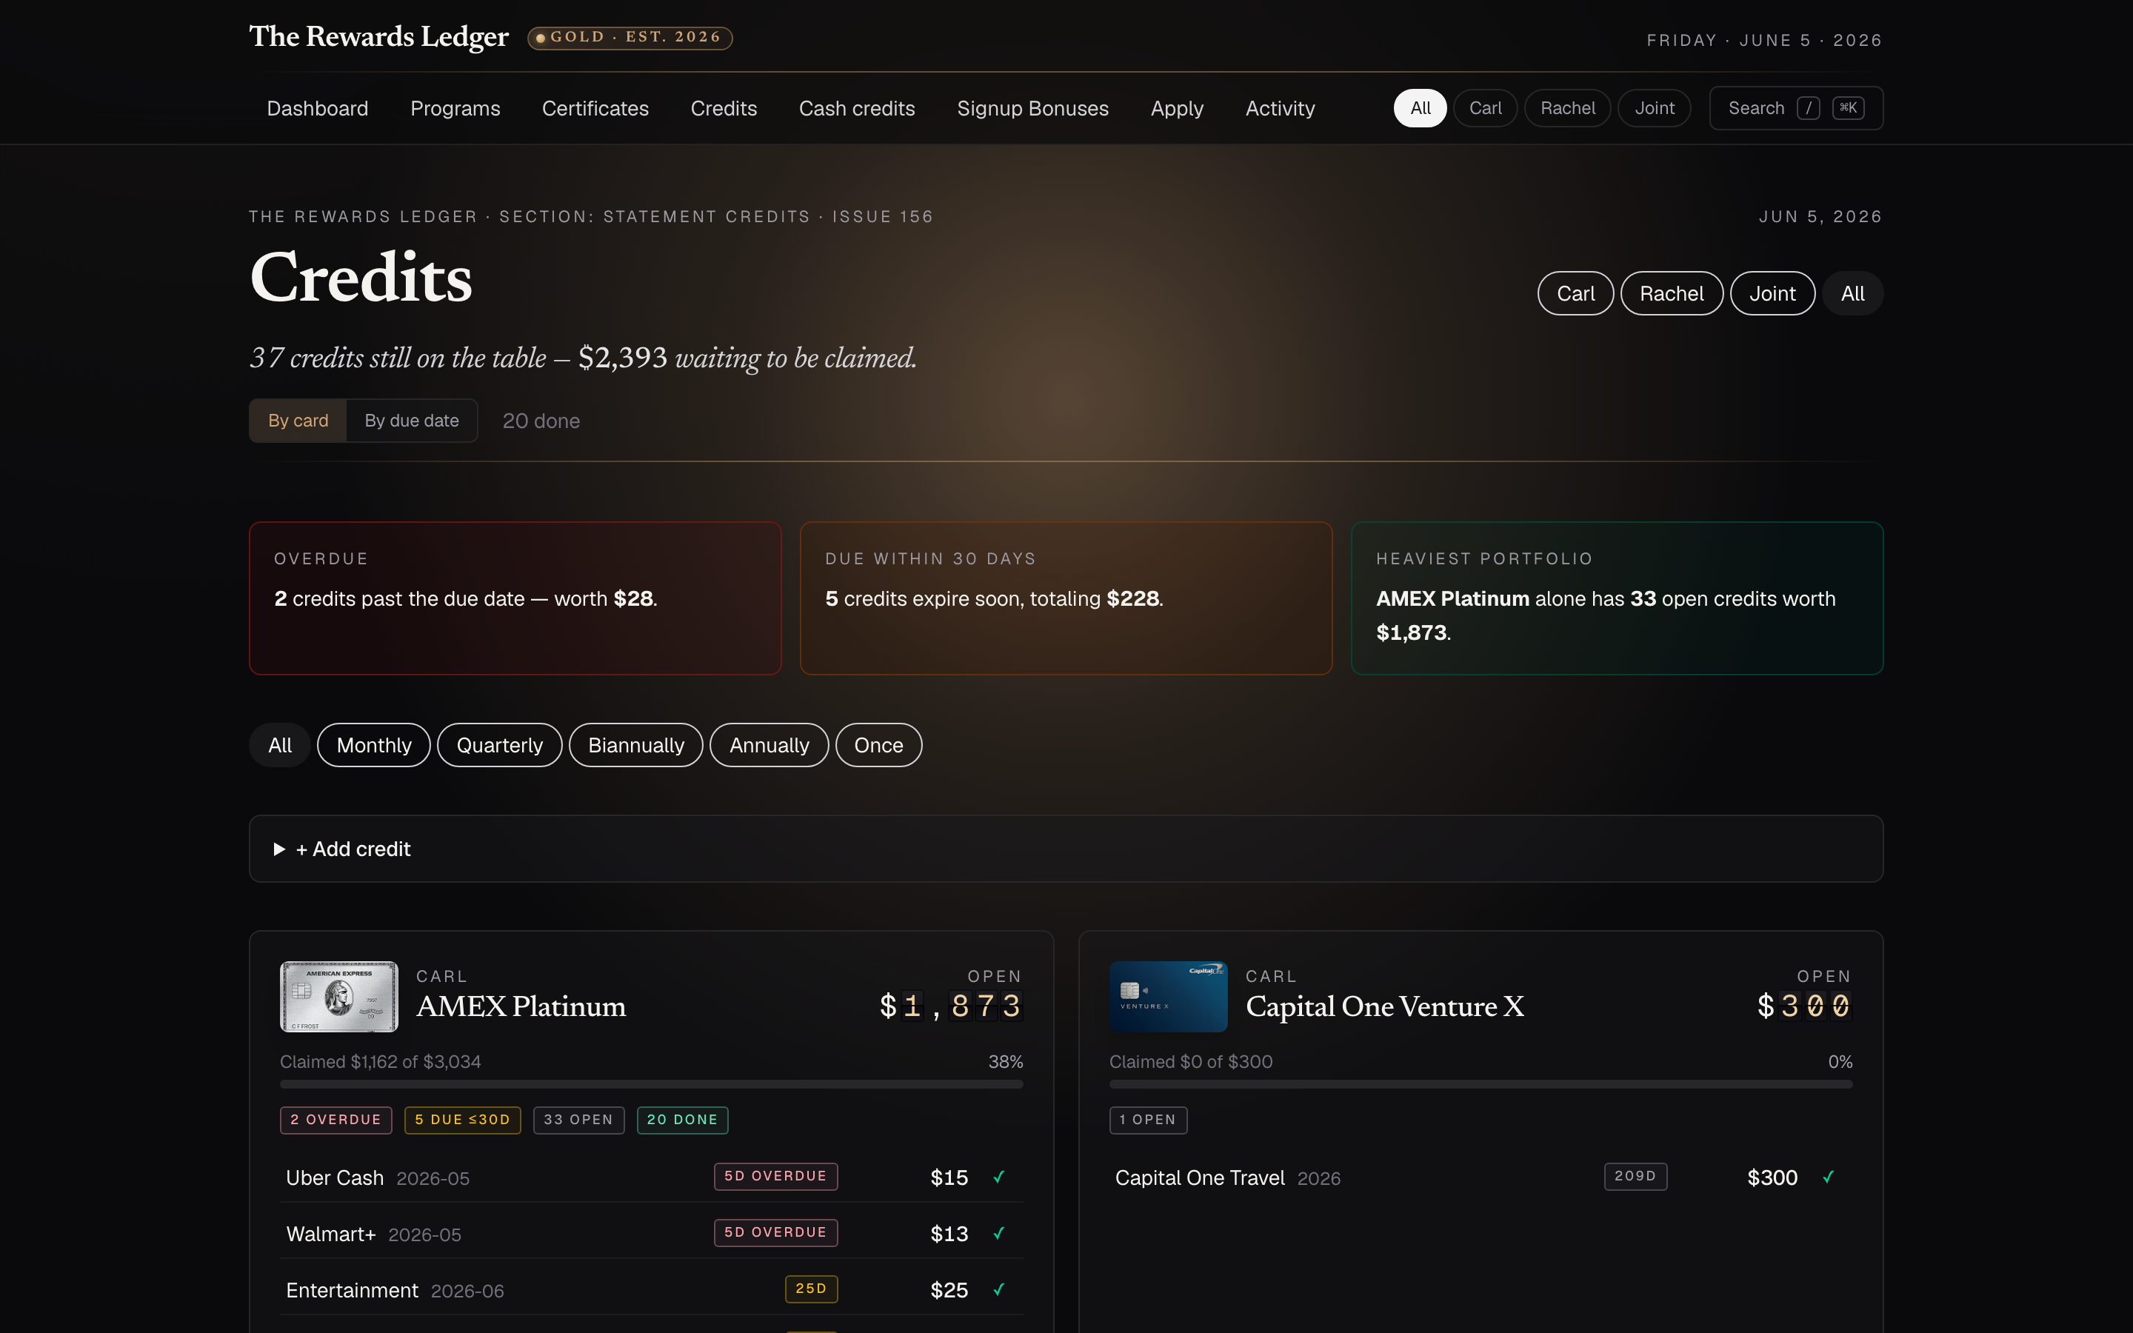Open Signup Bonuses
This screenshot has height=1333, width=2133.
(x=1032, y=108)
